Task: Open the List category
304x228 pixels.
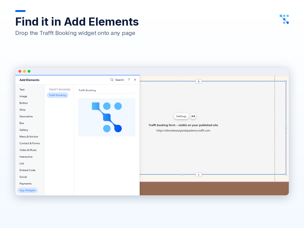Action: click(22, 163)
